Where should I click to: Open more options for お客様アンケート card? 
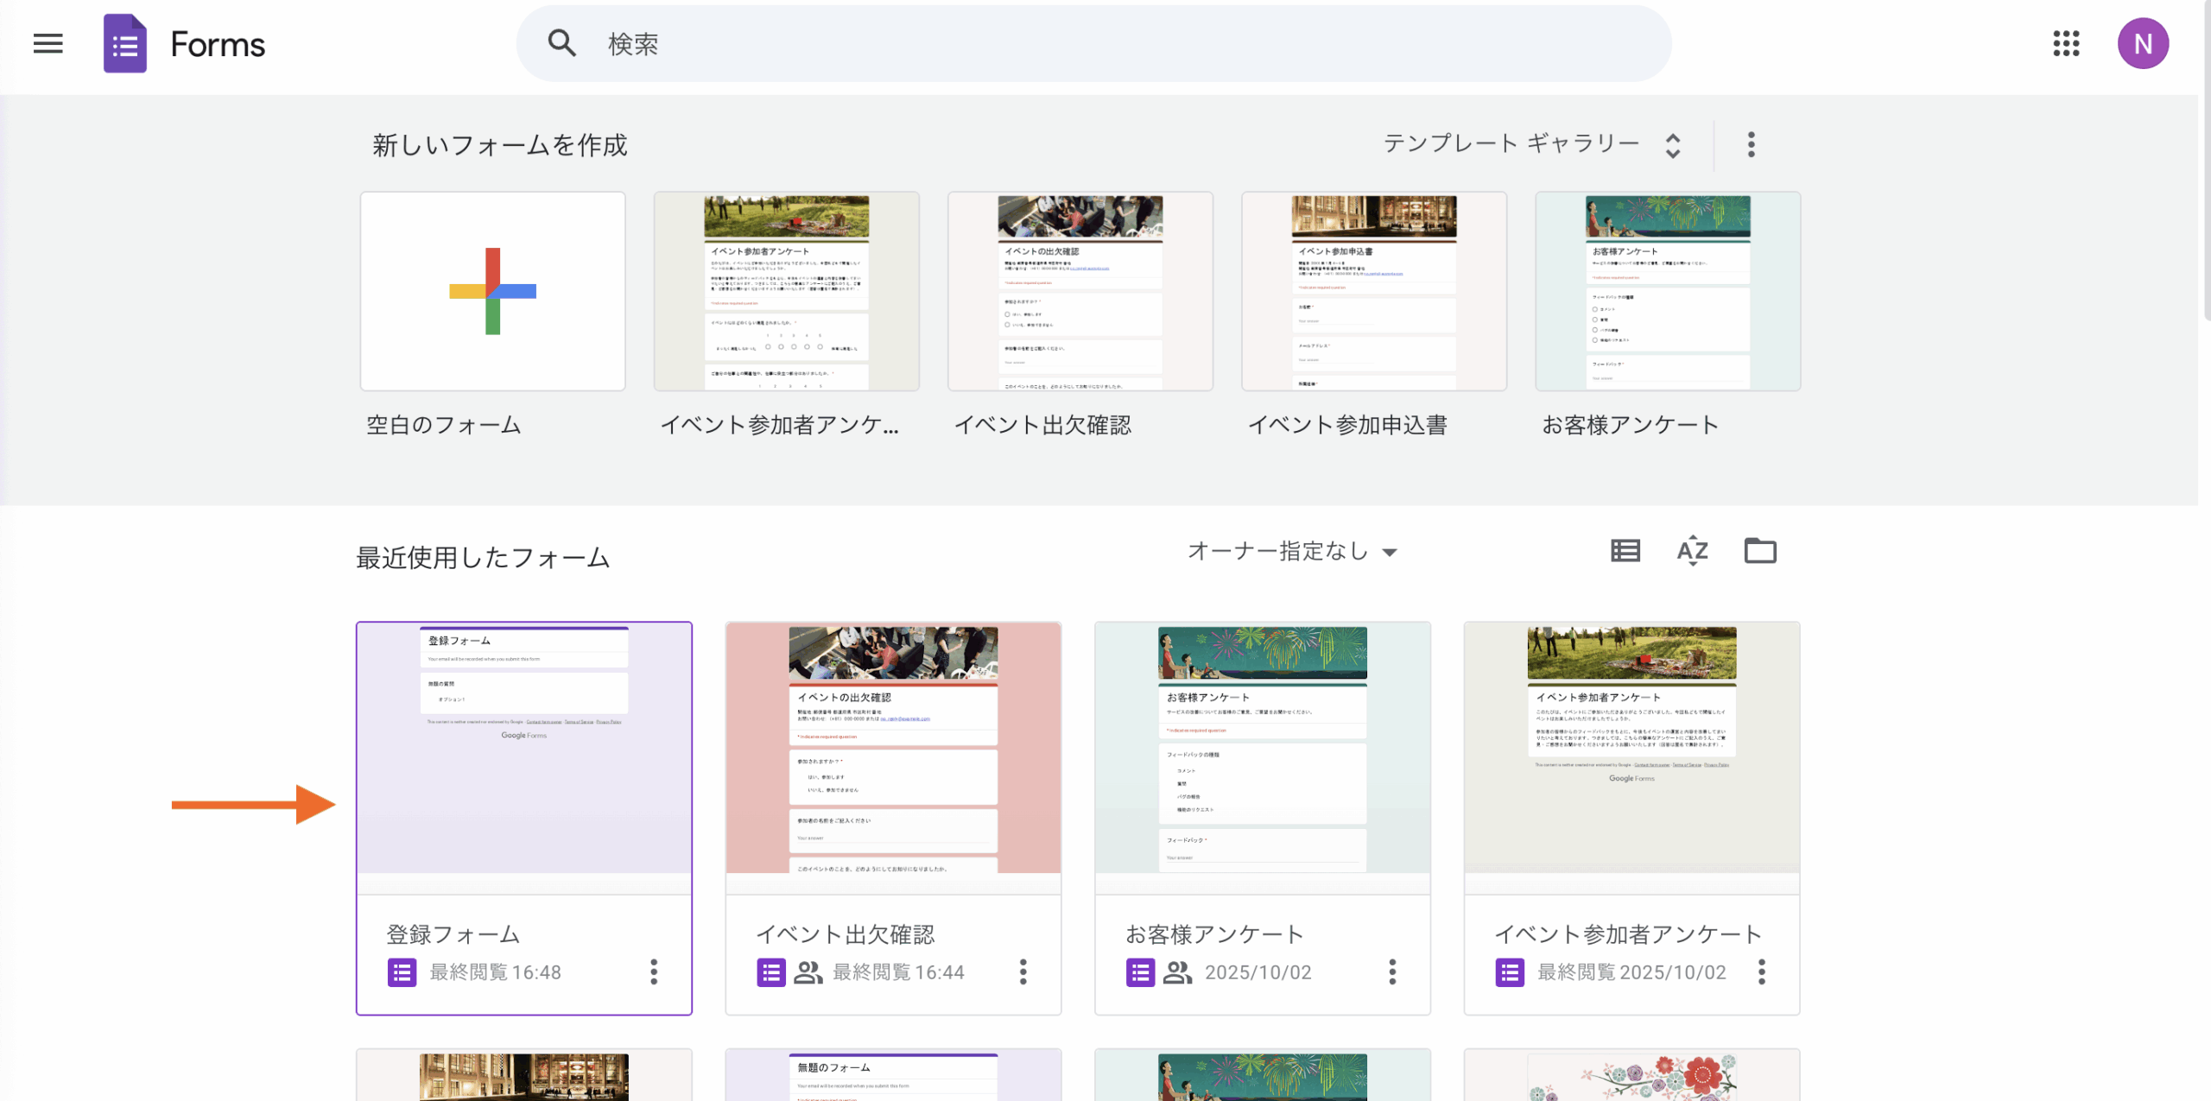pos(1392,971)
